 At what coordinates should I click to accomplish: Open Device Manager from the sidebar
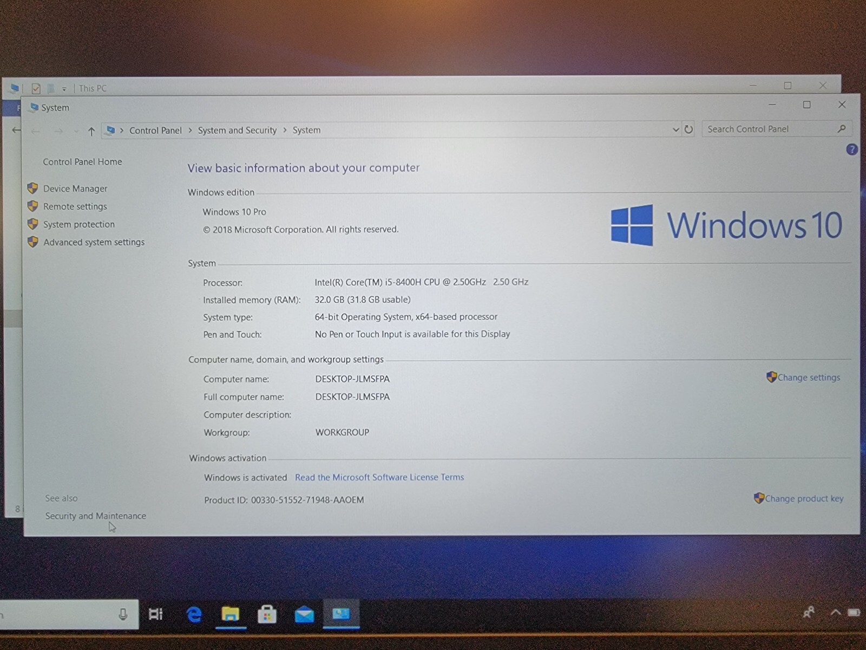tap(75, 188)
